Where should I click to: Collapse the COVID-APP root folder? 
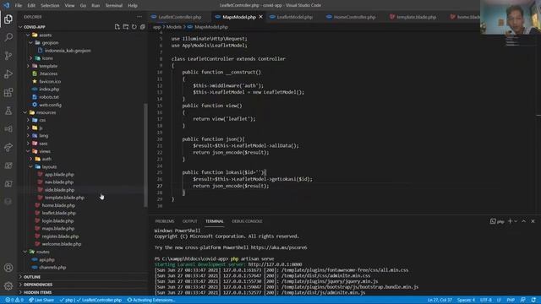pyautogui.click(x=20, y=27)
